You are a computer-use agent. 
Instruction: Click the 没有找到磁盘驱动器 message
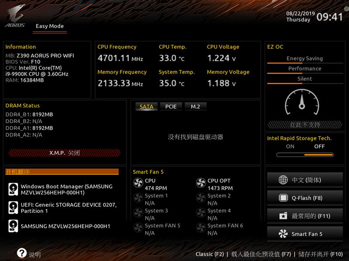(195, 137)
